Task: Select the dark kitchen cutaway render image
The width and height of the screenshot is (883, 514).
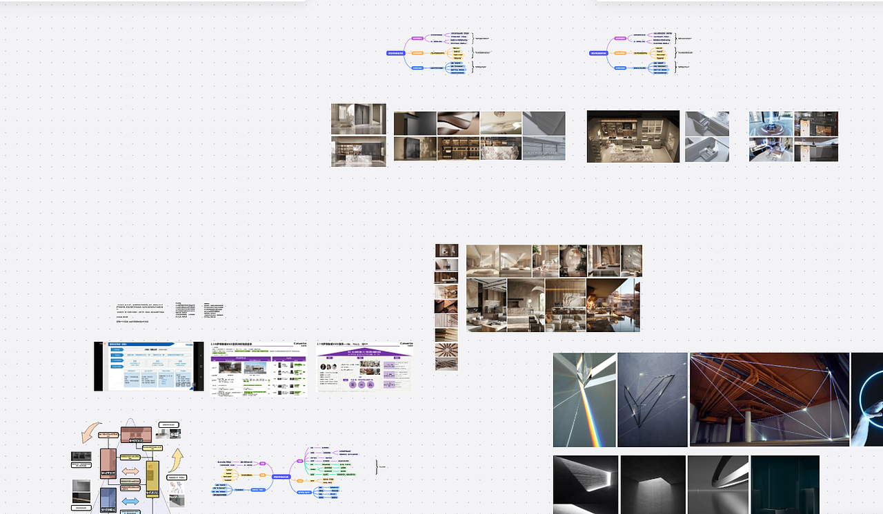Action: pyautogui.click(x=633, y=136)
